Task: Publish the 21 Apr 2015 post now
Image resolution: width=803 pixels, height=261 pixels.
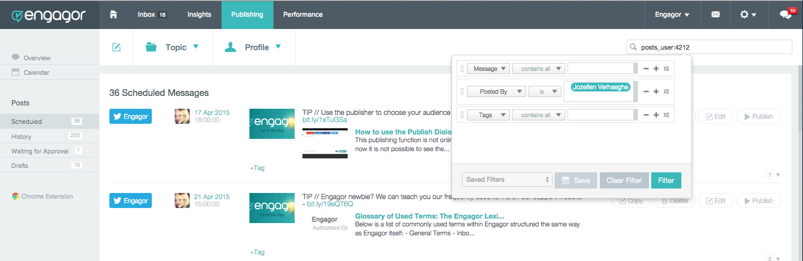Action: click(x=758, y=201)
